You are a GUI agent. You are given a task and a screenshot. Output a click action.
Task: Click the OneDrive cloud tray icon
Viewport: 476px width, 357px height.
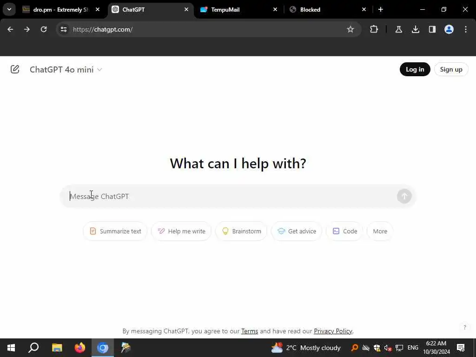coord(365,348)
